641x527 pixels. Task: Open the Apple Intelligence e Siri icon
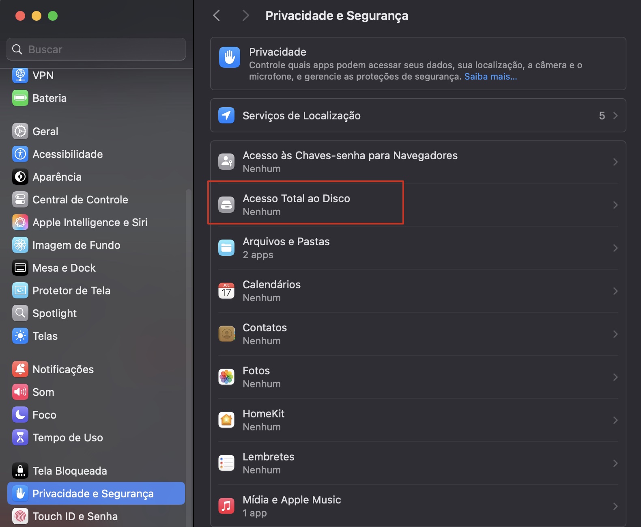pos(20,222)
